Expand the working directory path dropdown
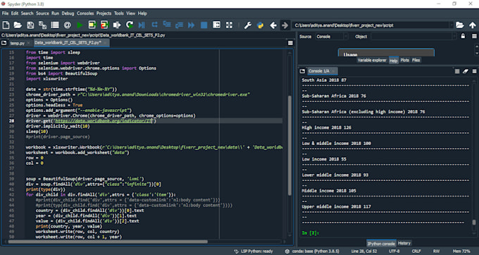 (x=452, y=25)
